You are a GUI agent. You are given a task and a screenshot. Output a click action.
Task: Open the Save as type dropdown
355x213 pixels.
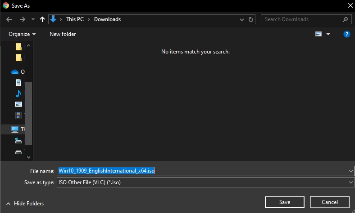(x=205, y=182)
